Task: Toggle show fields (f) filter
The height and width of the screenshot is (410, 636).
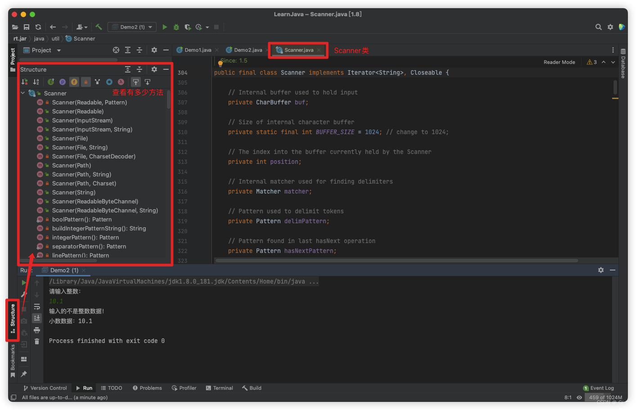Action: click(74, 82)
